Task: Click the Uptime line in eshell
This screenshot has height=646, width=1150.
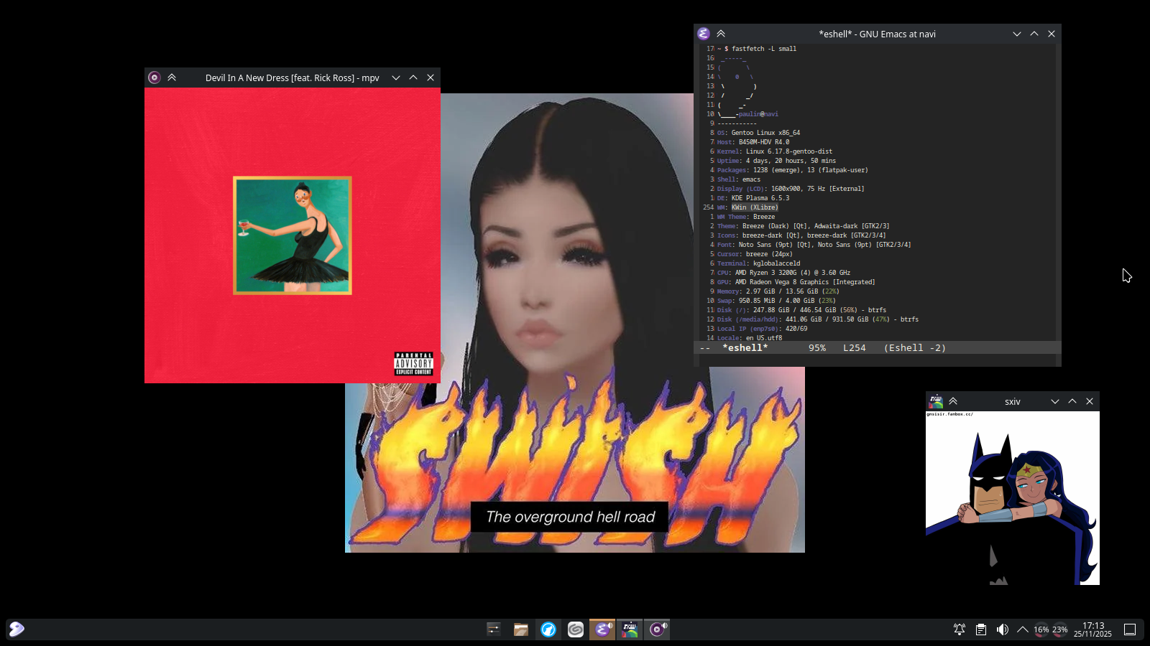Action: pyautogui.click(x=776, y=161)
